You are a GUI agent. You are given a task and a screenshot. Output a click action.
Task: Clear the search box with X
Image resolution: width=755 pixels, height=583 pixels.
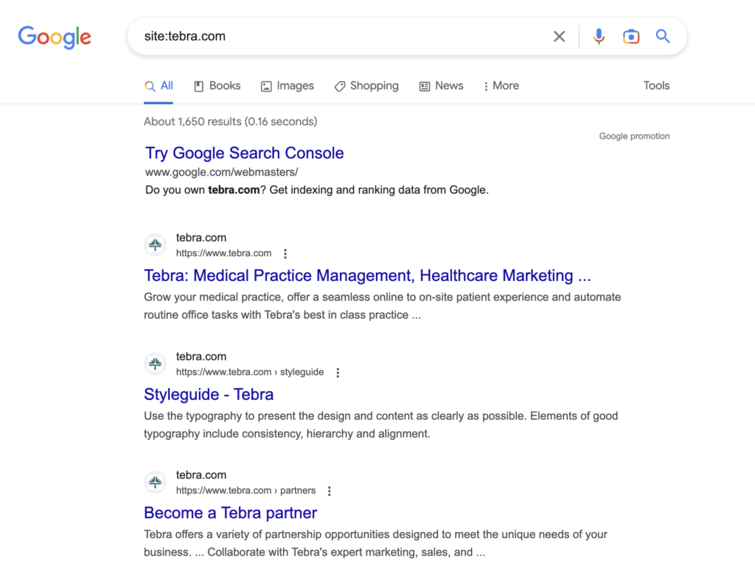pos(559,37)
